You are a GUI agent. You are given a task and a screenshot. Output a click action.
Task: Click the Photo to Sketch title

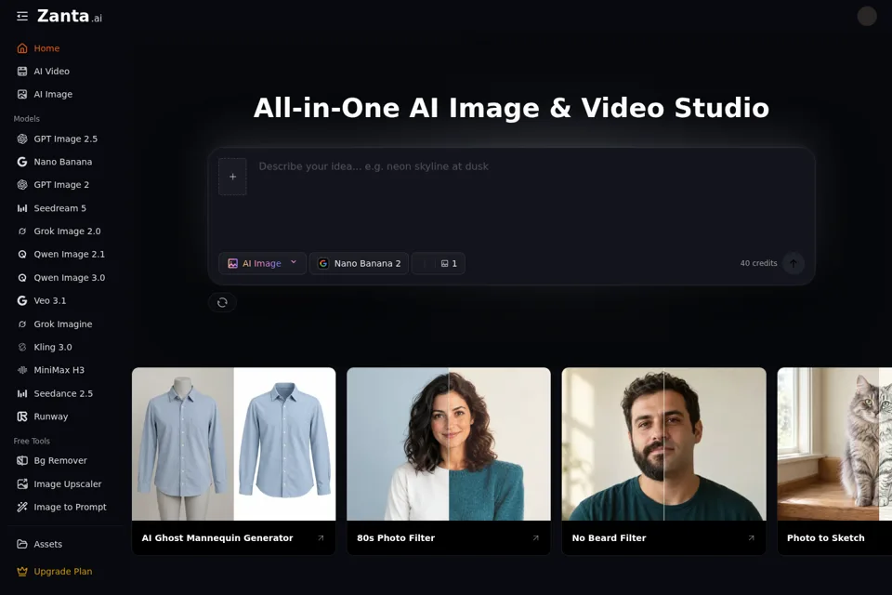coord(825,538)
